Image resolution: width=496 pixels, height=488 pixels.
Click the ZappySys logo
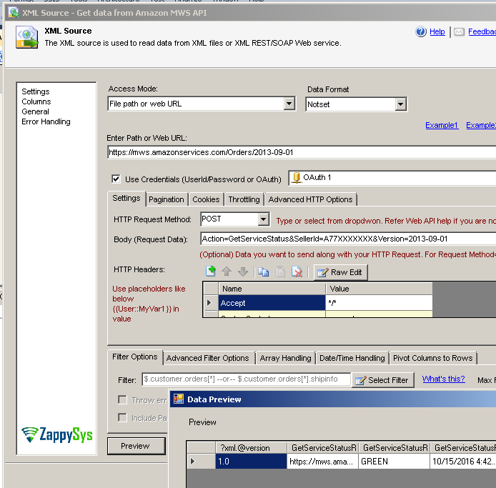coord(57,434)
